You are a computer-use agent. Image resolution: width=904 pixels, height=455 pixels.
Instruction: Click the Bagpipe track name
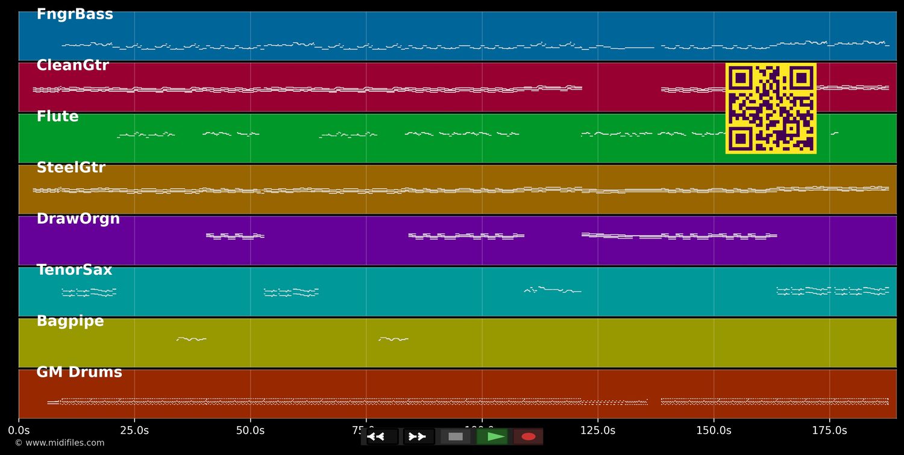[x=70, y=321]
